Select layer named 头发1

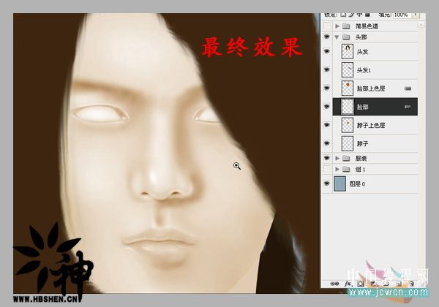pyautogui.click(x=364, y=70)
